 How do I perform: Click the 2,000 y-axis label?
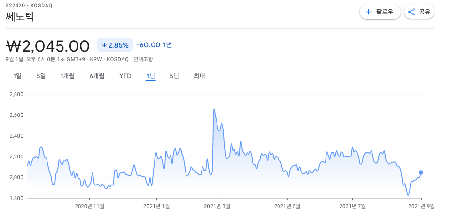coord(16,177)
